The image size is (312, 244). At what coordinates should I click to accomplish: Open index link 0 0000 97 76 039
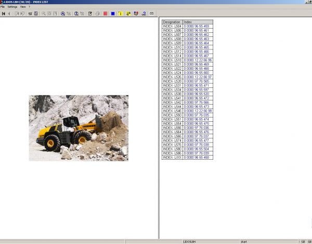click(197, 153)
